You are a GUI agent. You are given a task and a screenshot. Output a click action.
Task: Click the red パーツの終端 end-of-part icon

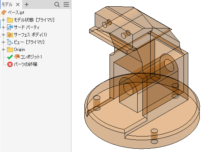pos(10,64)
